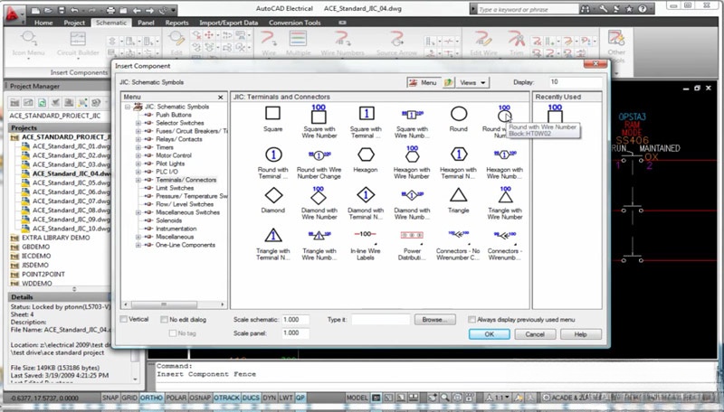Expand Selector Switches tree node
Image resolution: width=724 pixels, height=412 pixels.
138,123
